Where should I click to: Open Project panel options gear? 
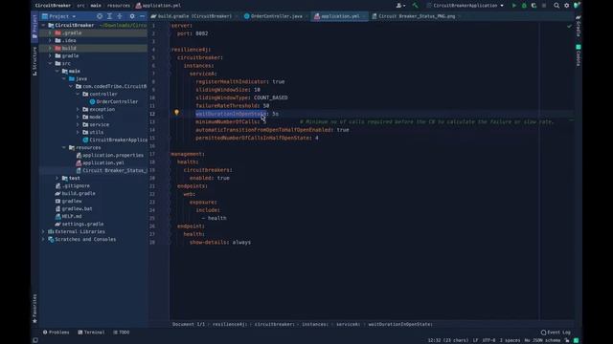132,16
